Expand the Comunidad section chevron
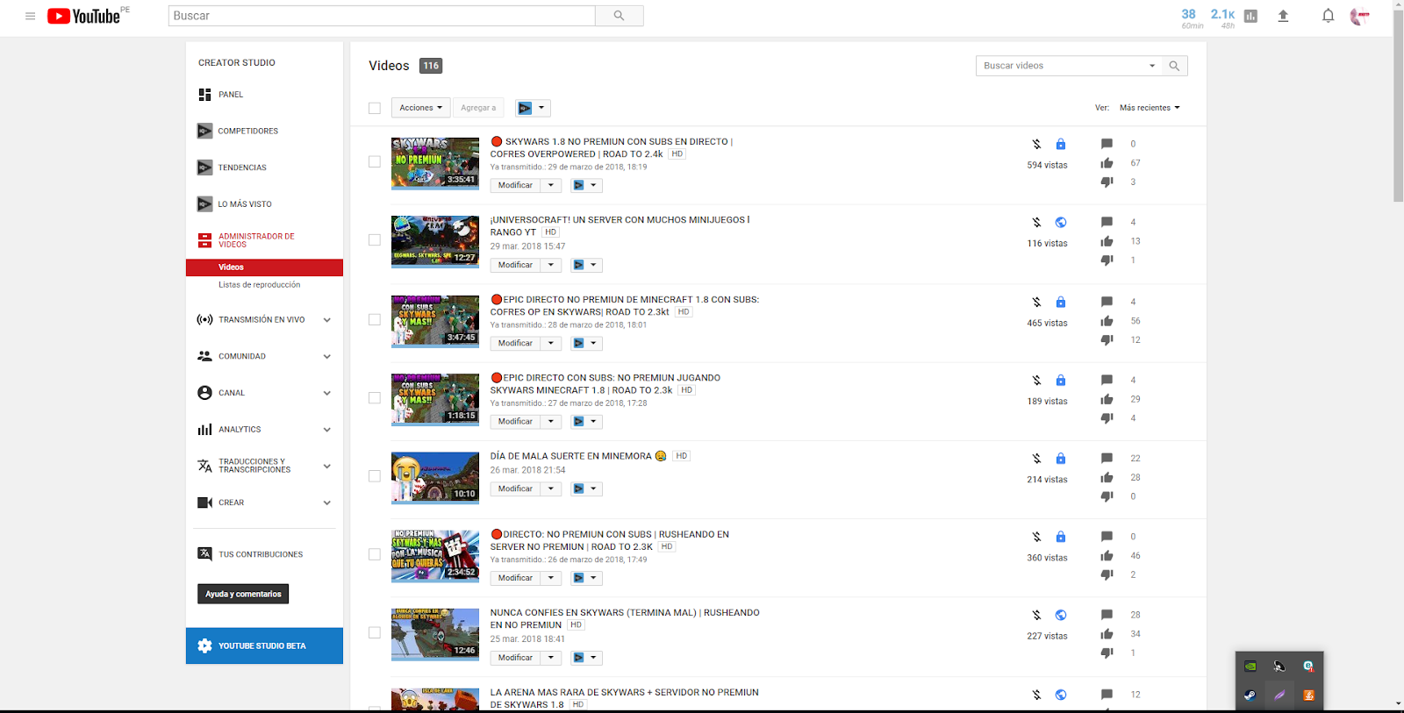 coord(326,357)
